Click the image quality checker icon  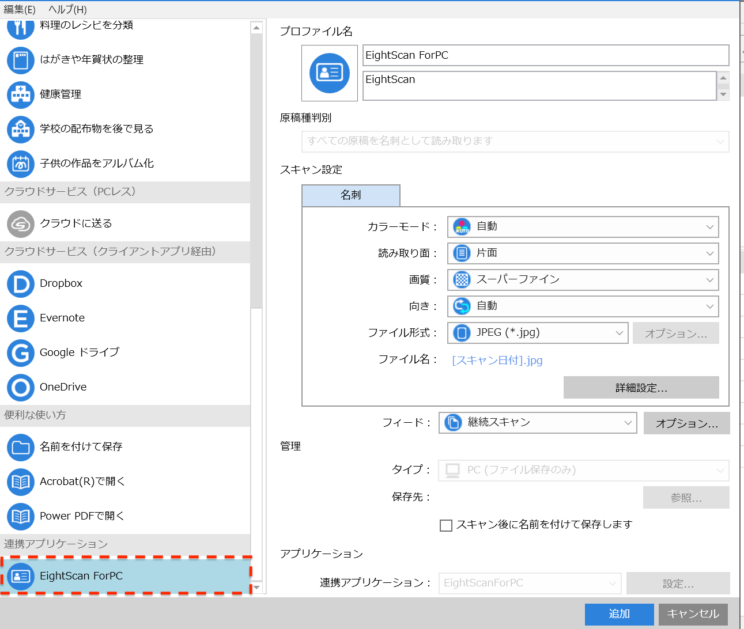pyautogui.click(x=462, y=280)
